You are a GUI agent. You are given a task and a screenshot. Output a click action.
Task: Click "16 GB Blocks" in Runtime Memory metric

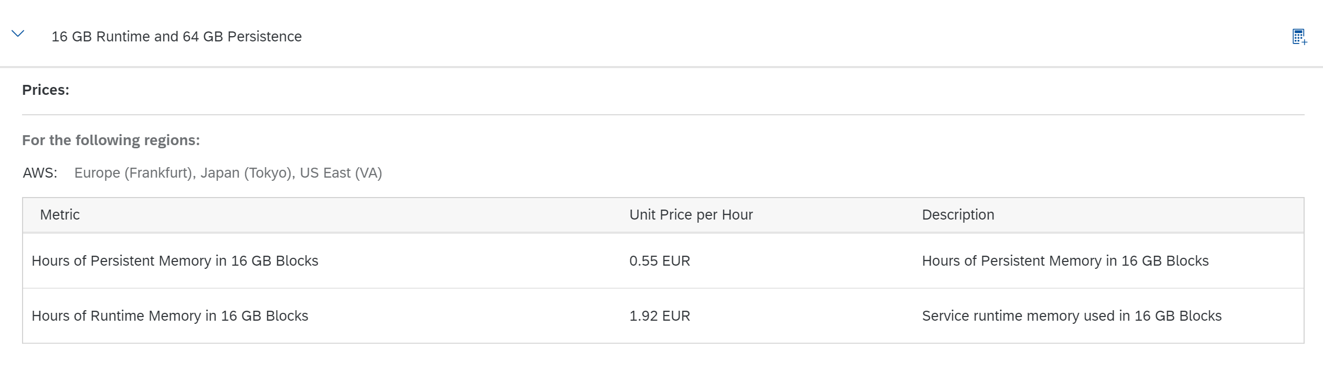click(x=264, y=316)
